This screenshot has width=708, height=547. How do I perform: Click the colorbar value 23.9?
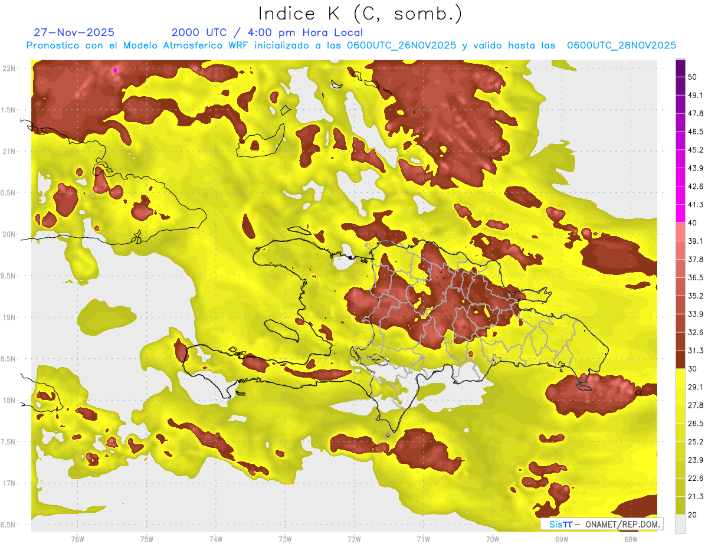pyautogui.click(x=696, y=460)
